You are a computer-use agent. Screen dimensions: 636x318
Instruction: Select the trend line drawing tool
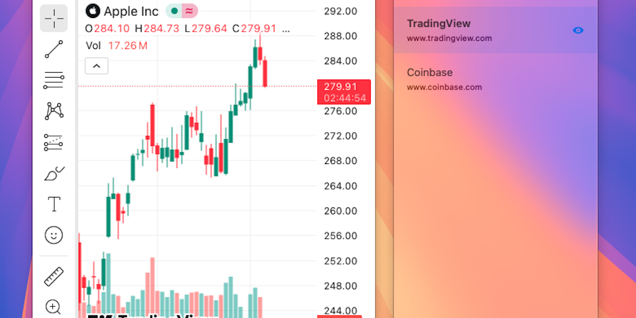point(54,49)
